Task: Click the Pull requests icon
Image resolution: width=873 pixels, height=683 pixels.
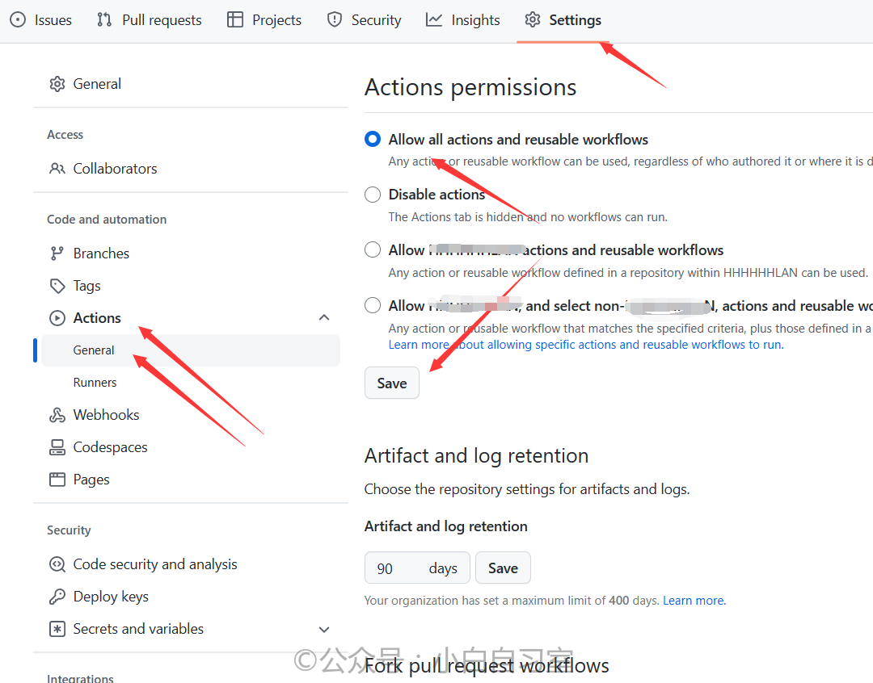Action: (104, 20)
